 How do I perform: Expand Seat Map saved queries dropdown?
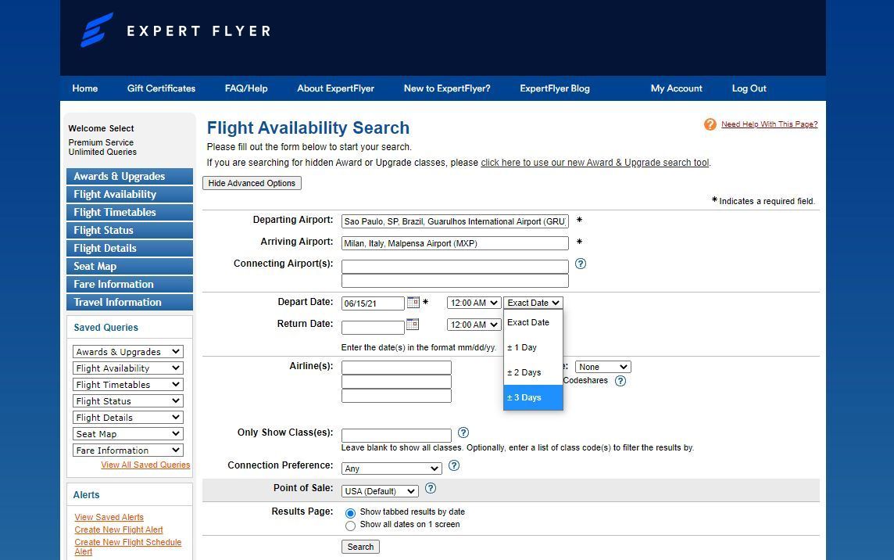click(127, 434)
